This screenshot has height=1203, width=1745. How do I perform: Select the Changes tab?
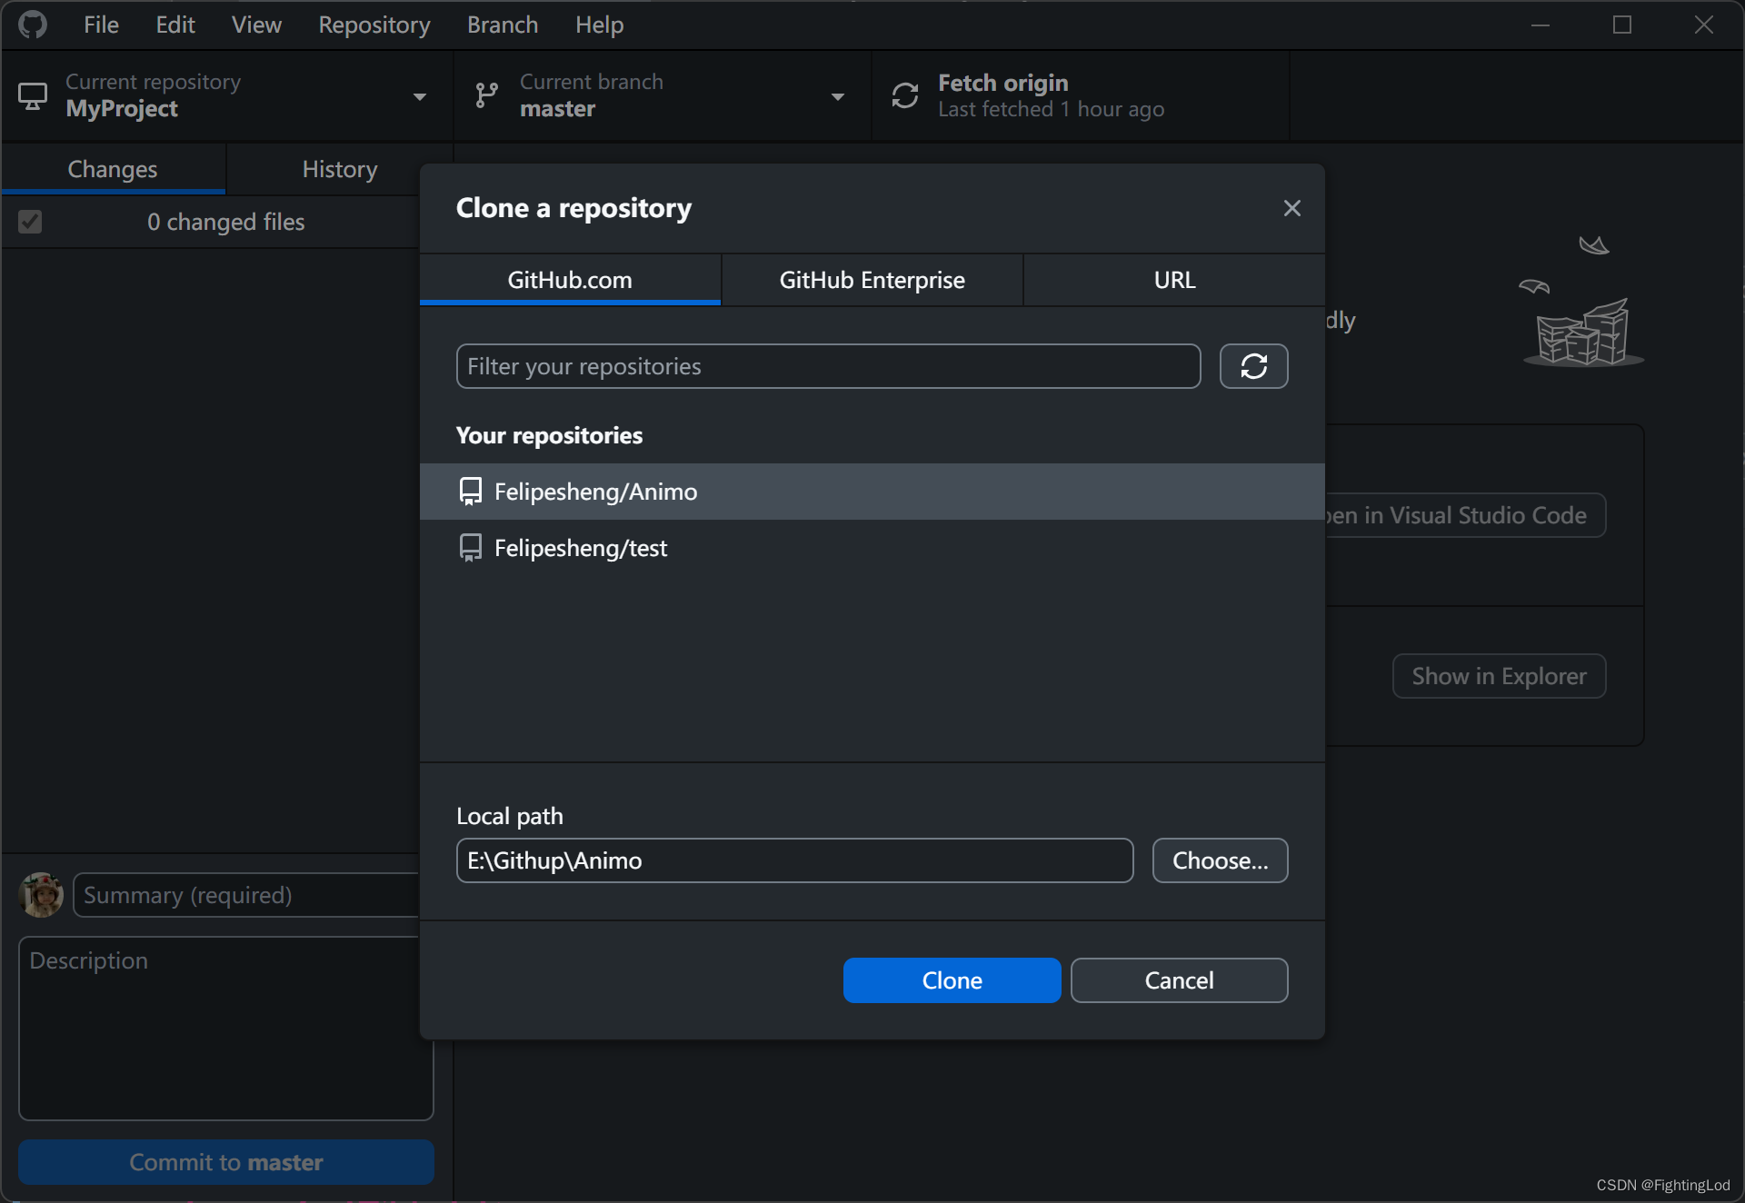(113, 169)
